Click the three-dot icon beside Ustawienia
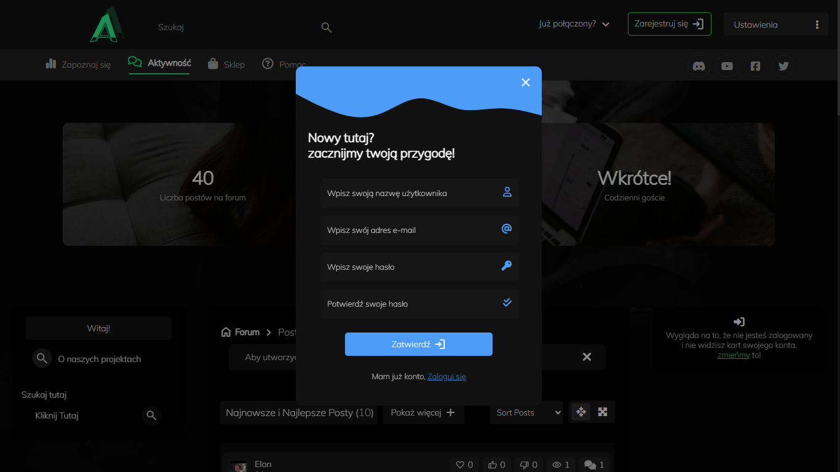 (x=817, y=25)
